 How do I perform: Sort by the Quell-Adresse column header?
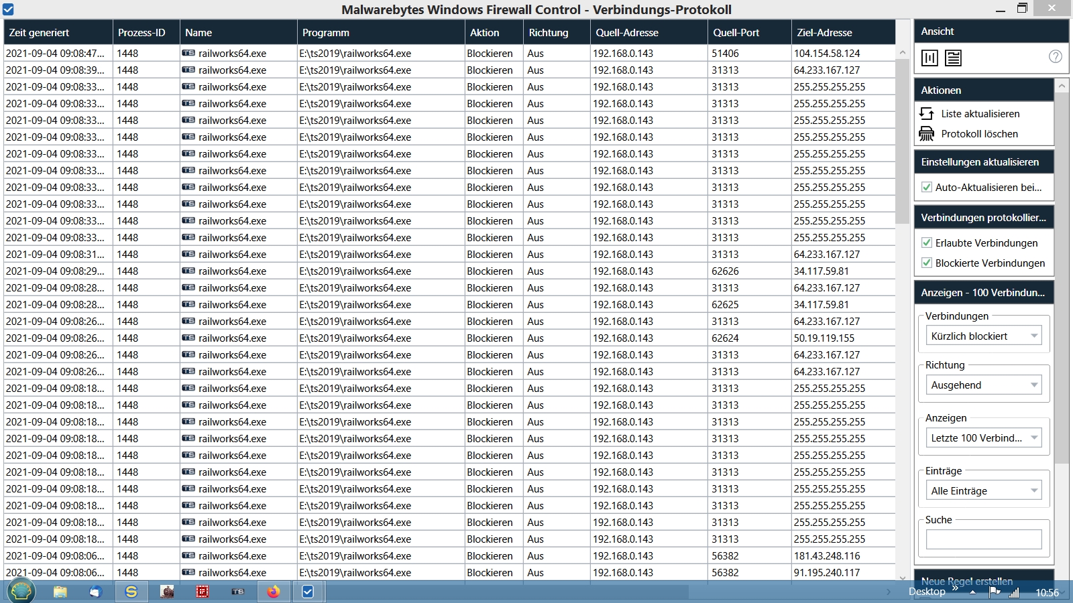(649, 32)
